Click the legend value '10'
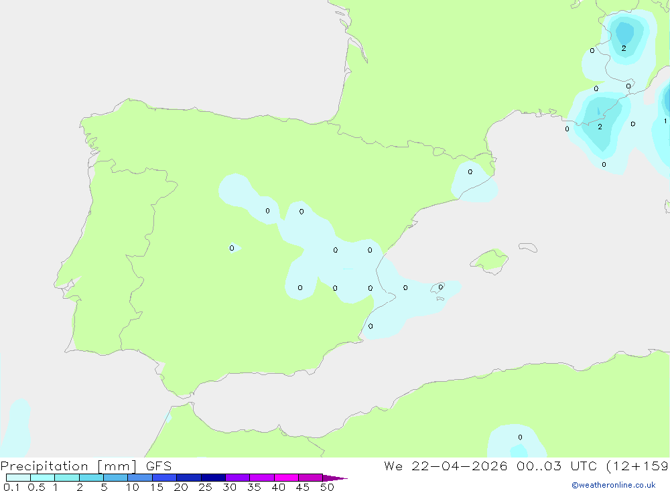Viewport: 670px width, 491px height. pos(133,487)
